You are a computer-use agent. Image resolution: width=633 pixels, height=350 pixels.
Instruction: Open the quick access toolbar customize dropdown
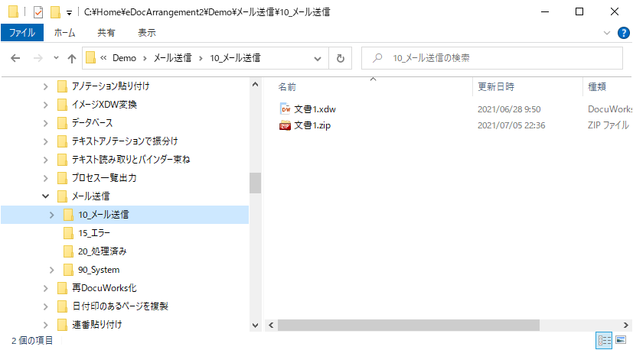[x=69, y=13]
